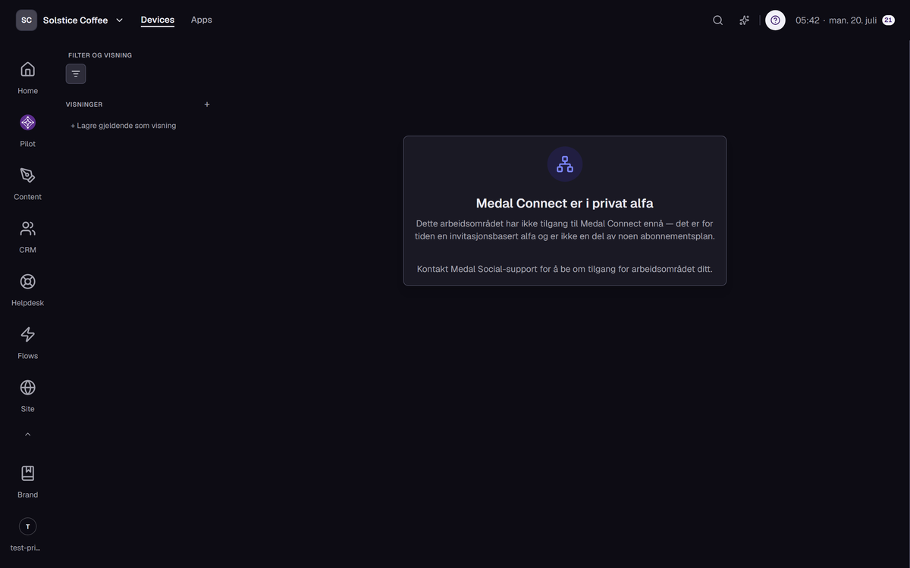Open the 21 notifications badge
The height and width of the screenshot is (568, 910).
888,20
